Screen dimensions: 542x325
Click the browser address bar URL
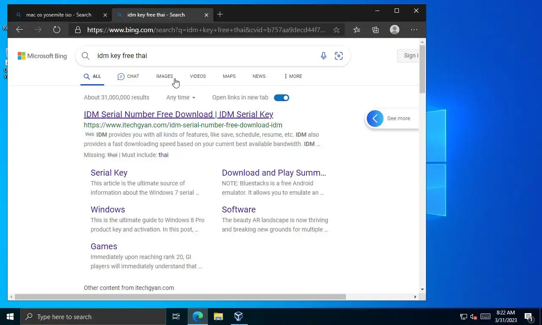pyautogui.click(x=206, y=30)
